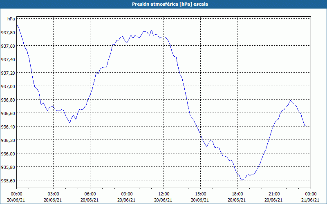The width and height of the screenshot is (327, 204).
Task: Click the 03:00 time label
Action: [x=54, y=194]
